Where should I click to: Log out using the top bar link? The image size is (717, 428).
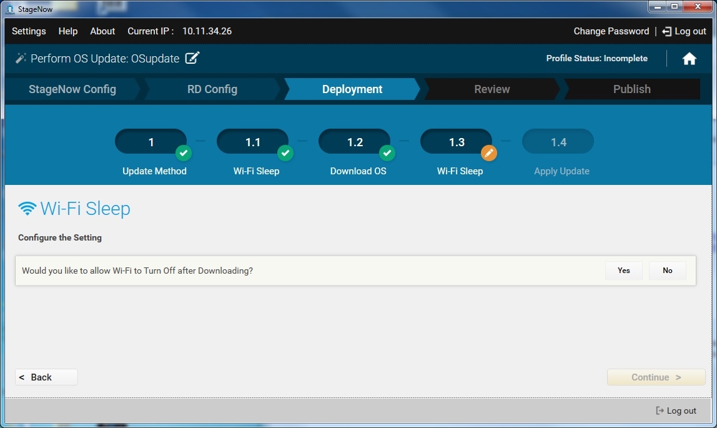684,31
